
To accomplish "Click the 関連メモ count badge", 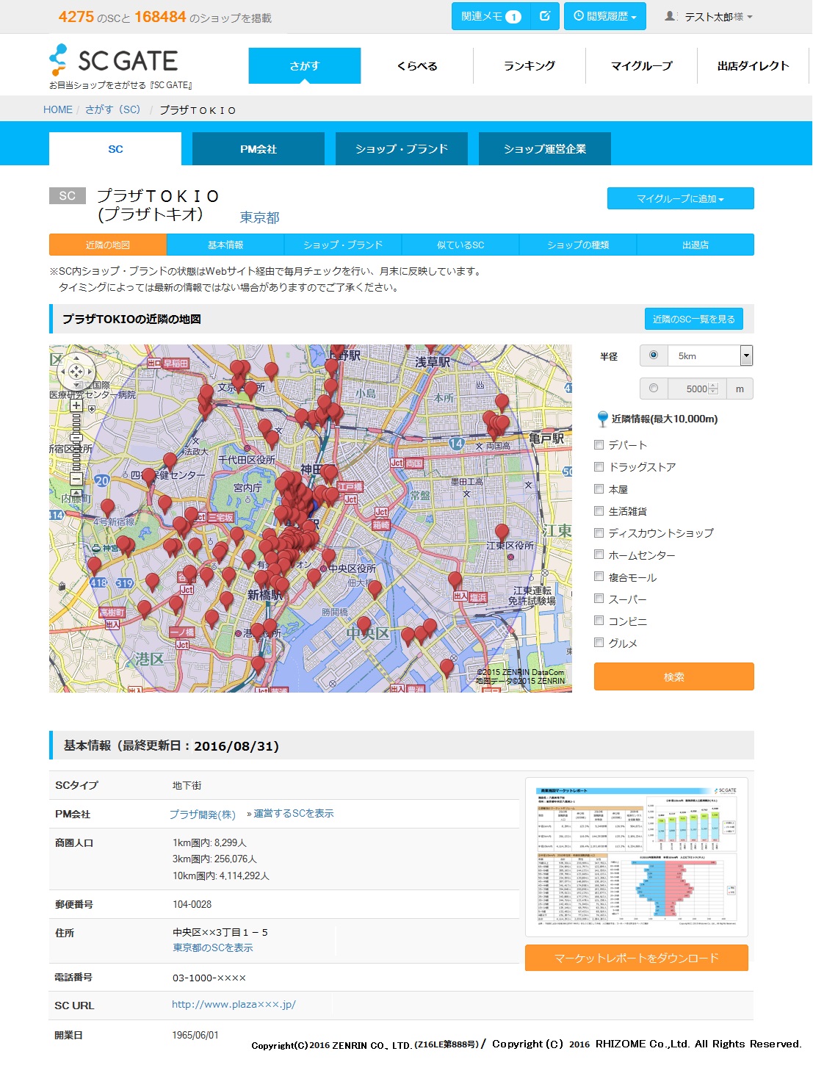I will [513, 17].
